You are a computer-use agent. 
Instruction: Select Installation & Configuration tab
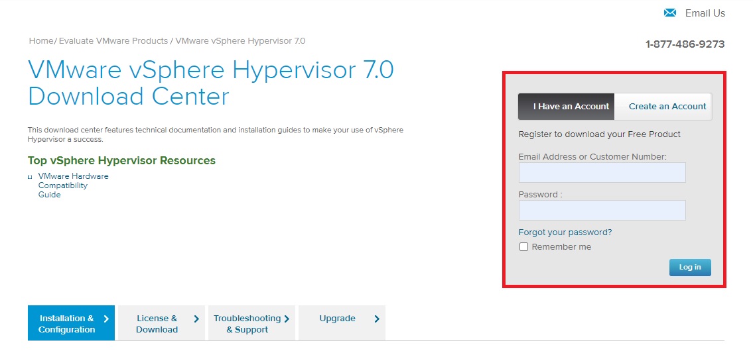click(x=71, y=323)
